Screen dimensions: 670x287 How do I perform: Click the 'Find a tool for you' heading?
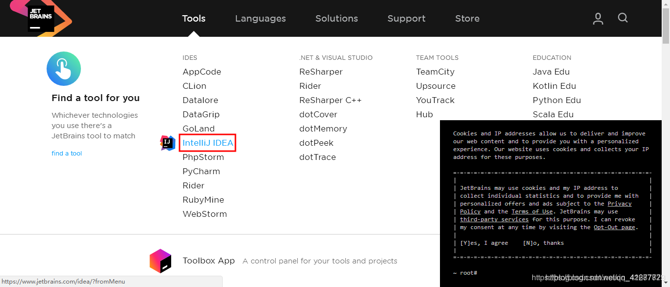tap(96, 98)
